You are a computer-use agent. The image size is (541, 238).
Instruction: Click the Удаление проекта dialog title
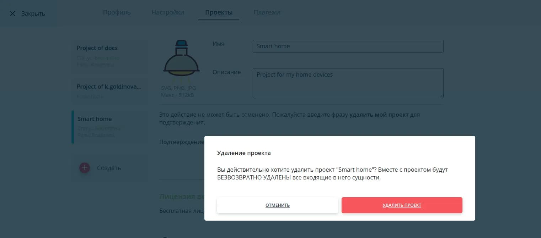pos(244,153)
